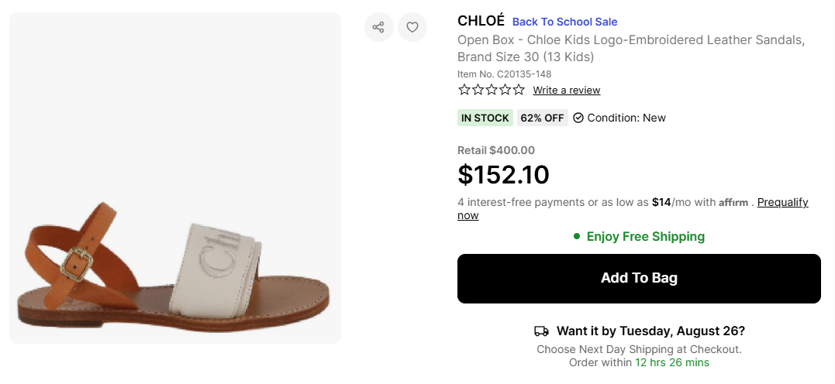Click Want it by Tuesday, August 26 heading
835x384 pixels.
pyautogui.click(x=650, y=331)
